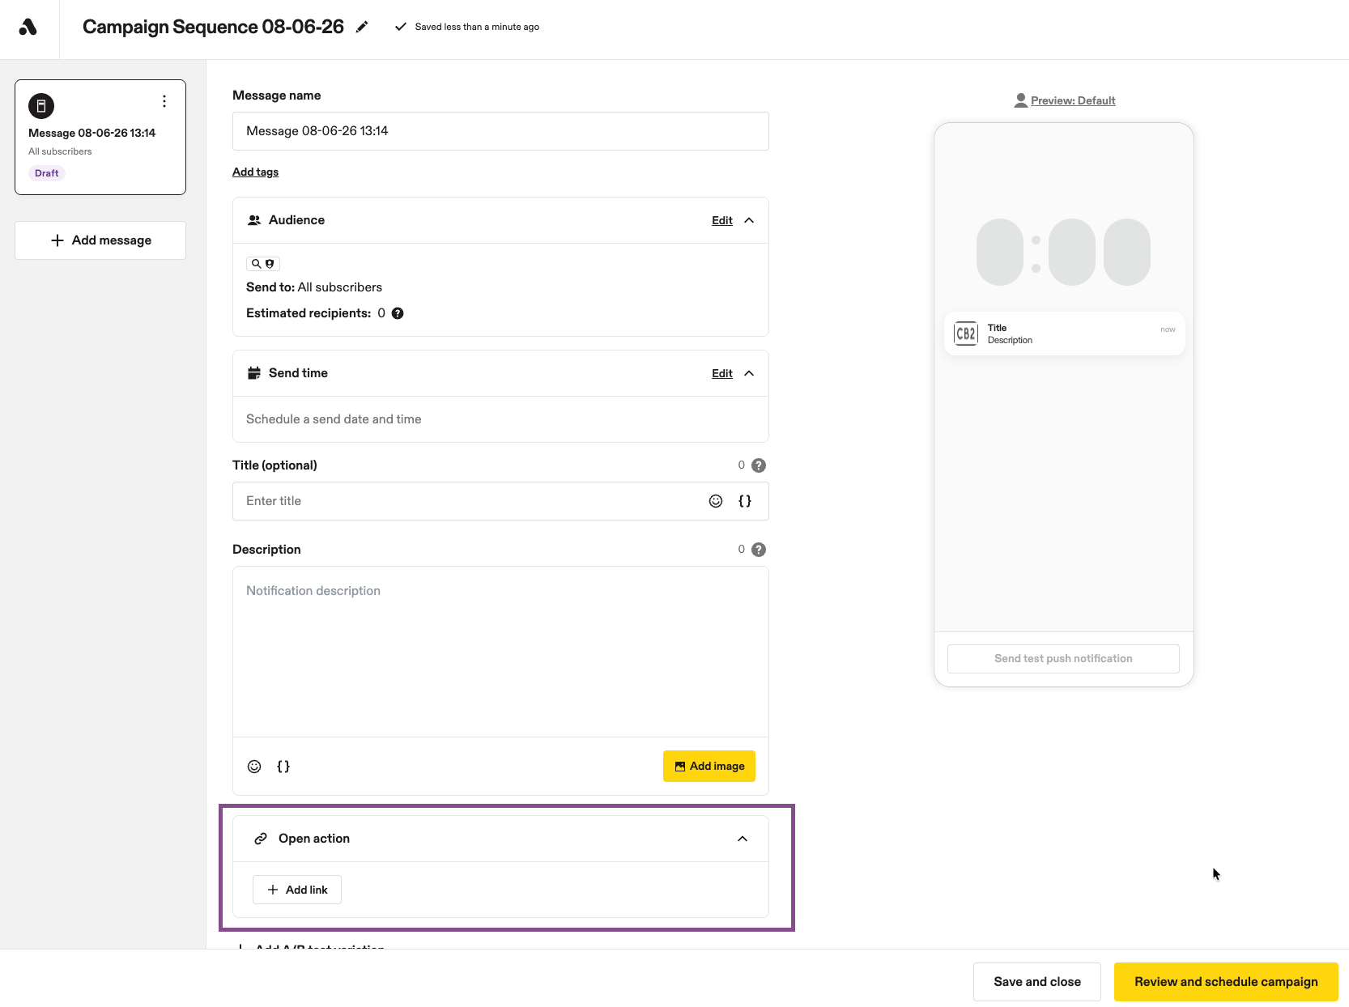1349x1007 pixels.
Task: Click the 'Schedule a send date and time' text
Action: coord(334,419)
